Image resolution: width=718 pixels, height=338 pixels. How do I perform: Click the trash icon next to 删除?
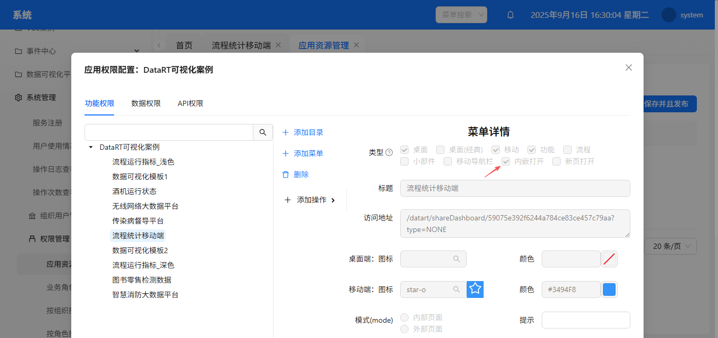click(x=286, y=175)
